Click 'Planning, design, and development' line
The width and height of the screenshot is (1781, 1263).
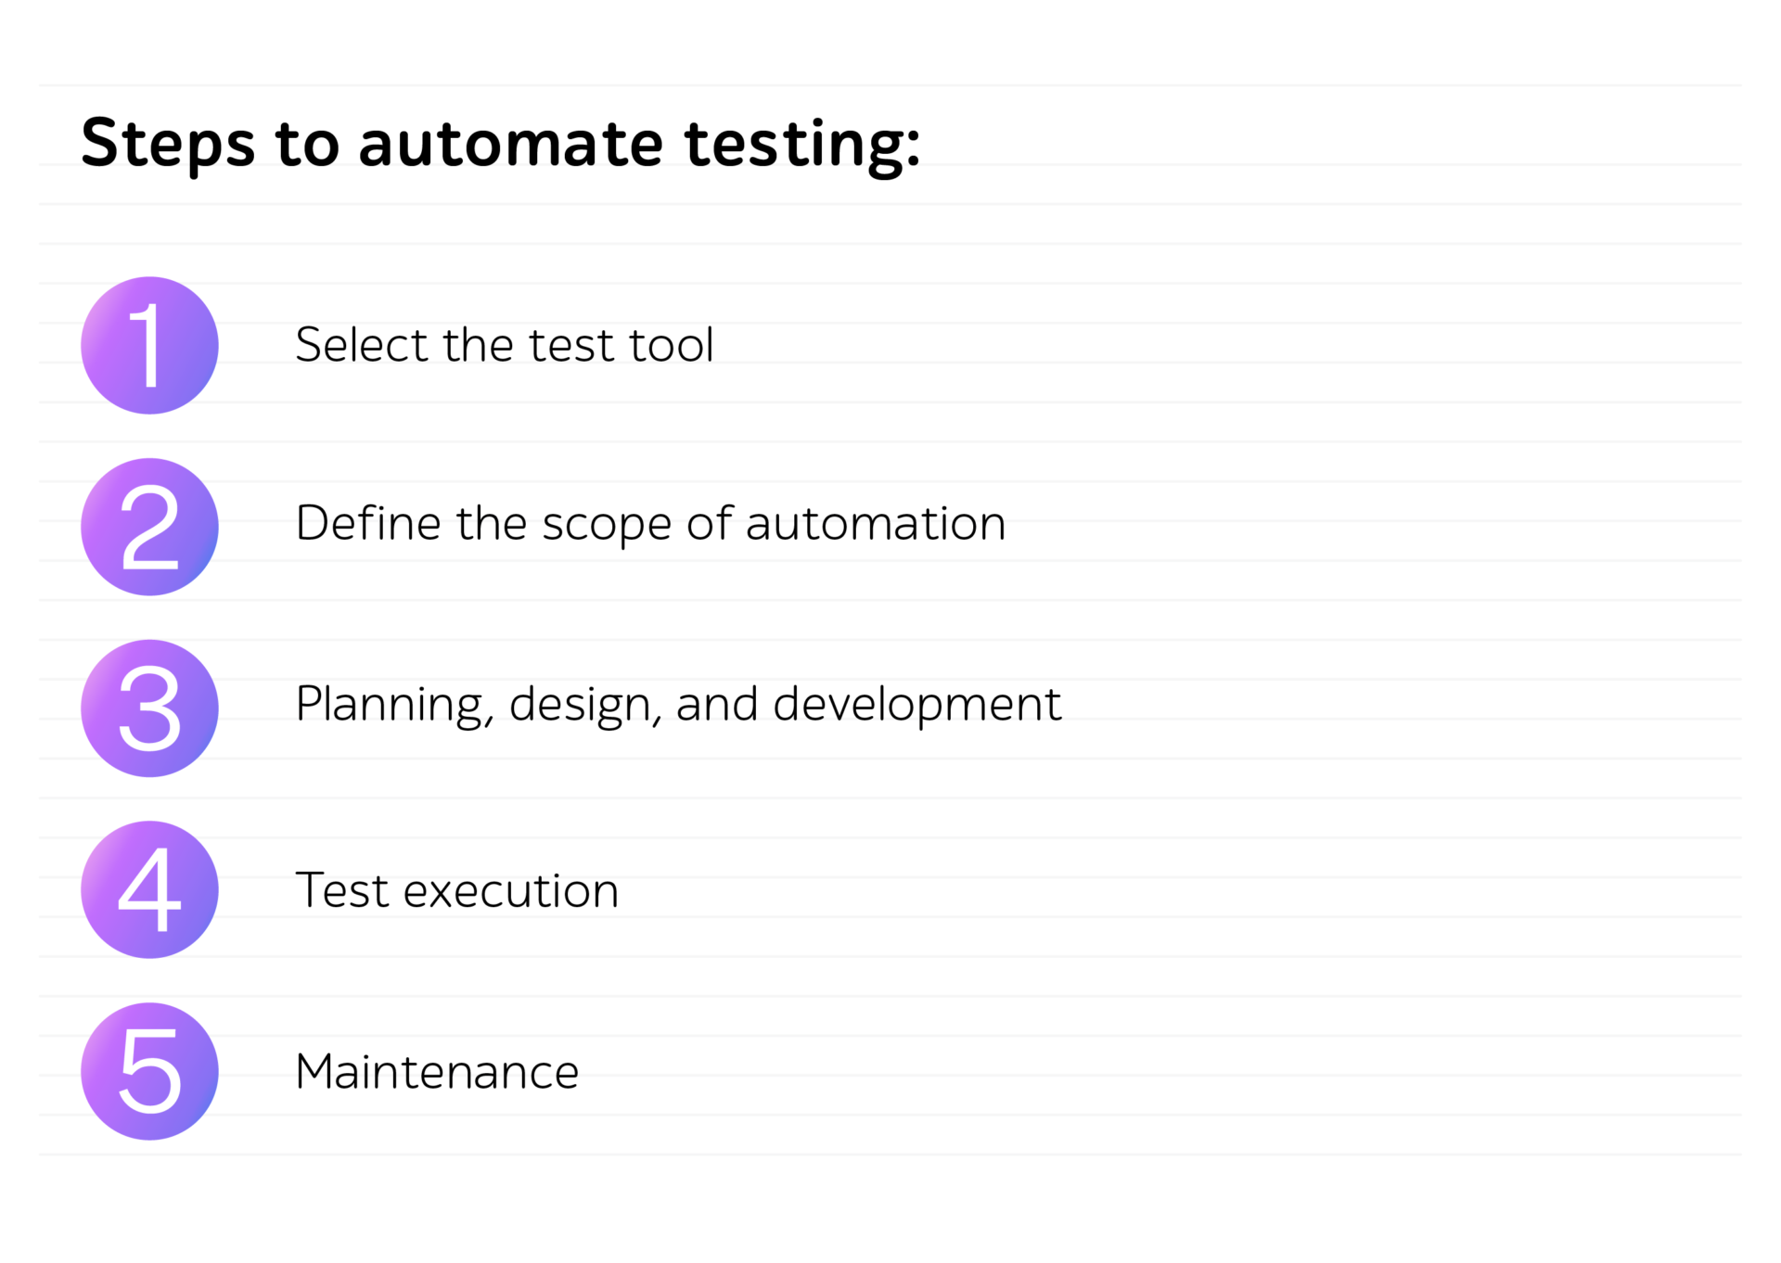pos(678,705)
